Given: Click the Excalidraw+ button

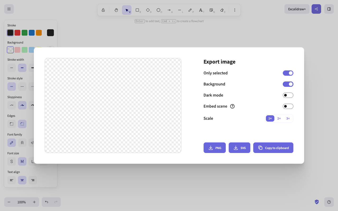Looking at the screenshot, I should point(297,9).
